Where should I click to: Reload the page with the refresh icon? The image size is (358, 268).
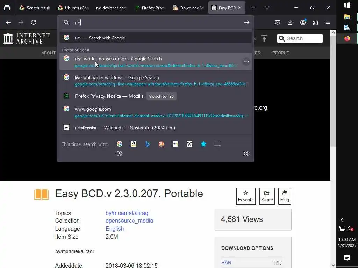(x=34, y=22)
